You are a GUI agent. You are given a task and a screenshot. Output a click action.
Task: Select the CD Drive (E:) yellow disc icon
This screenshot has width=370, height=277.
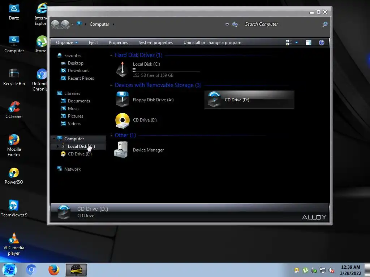(x=122, y=120)
